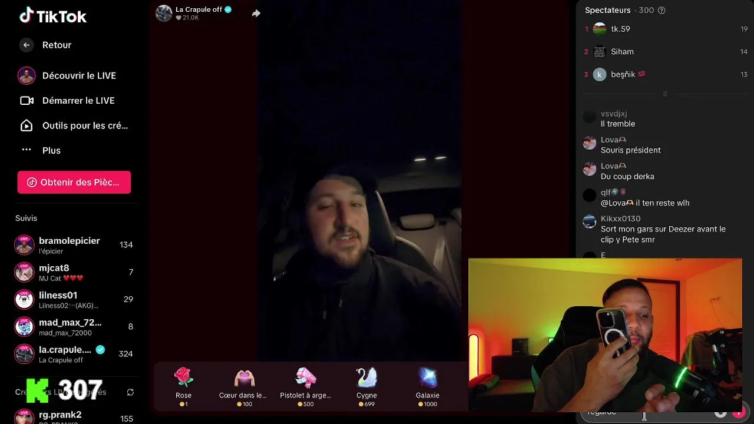
Task: Click lilness01 avatar
Action: [x=24, y=299]
